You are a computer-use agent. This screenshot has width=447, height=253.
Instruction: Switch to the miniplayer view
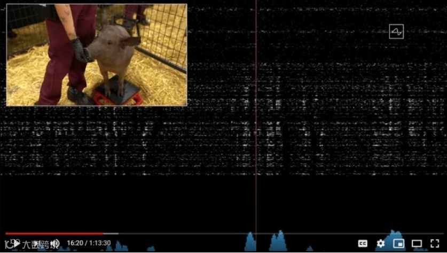[399, 243]
